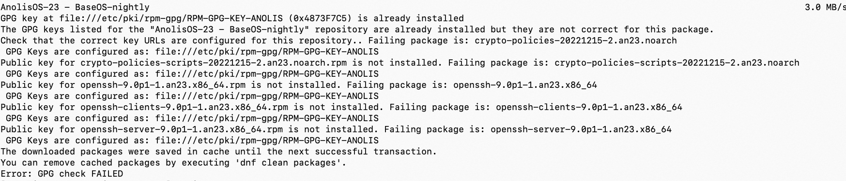Click the openssh-server .rpm filename
This screenshot has height=181, width=846.
pos(182,129)
